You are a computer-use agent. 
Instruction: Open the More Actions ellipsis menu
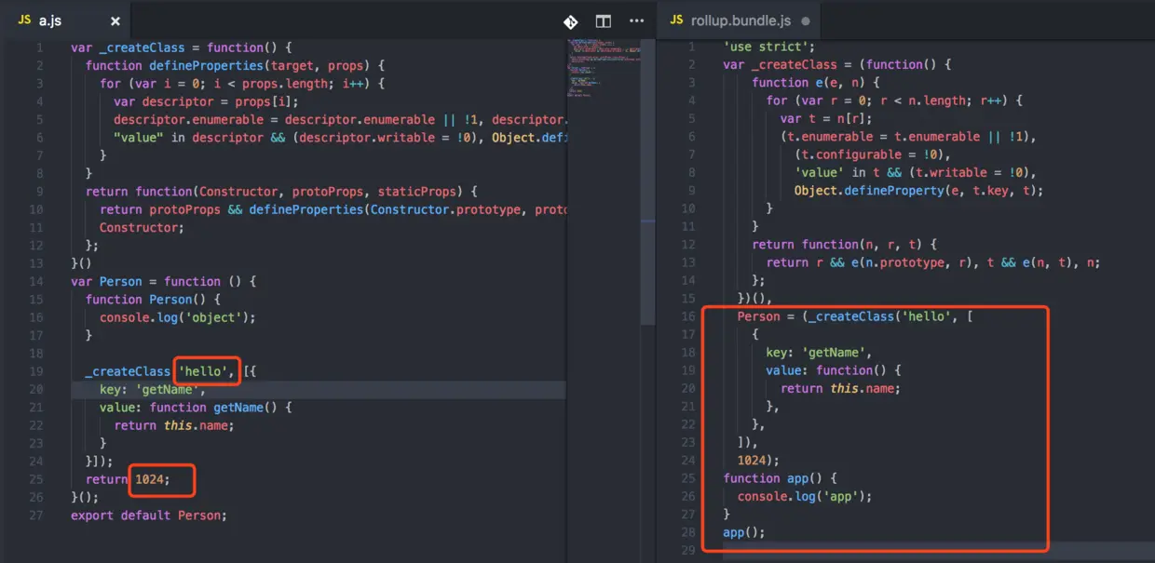[636, 20]
